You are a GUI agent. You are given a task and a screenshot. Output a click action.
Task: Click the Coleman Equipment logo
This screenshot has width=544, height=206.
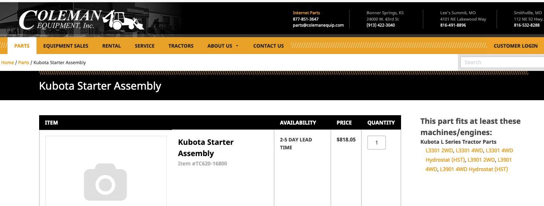[x=82, y=20]
